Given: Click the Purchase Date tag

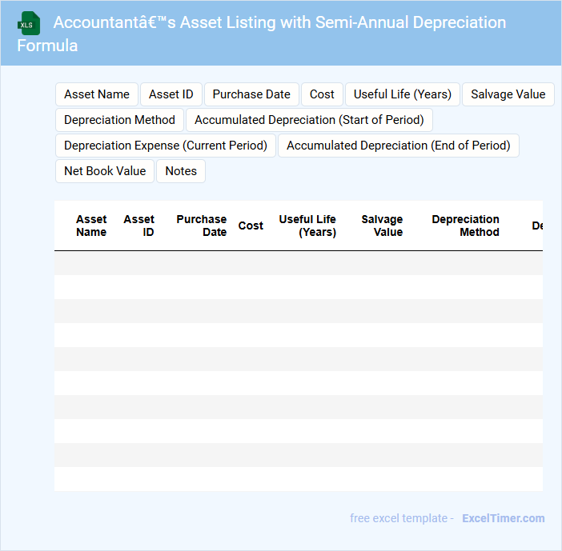Looking at the screenshot, I should point(251,94).
